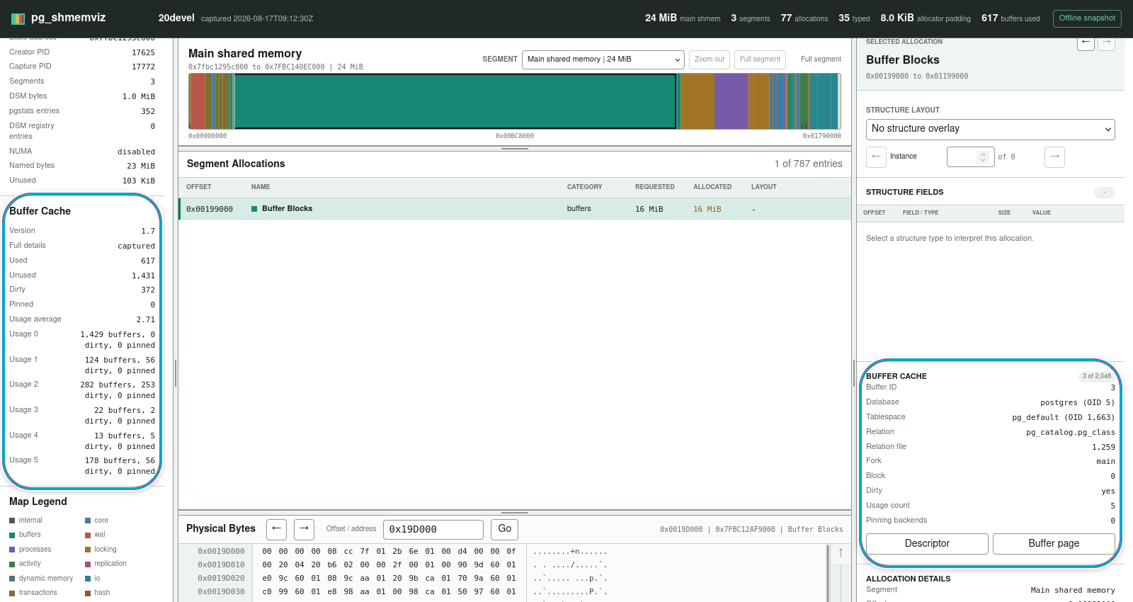Sort by the CATEGORY column header
Viewport: 1133px width, 602px height.
click(x=585, y=187)
